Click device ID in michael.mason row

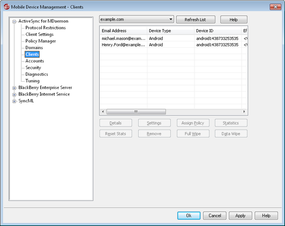(x=217, y=38)
